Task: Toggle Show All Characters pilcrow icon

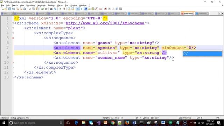Action: tap(82, 9)
